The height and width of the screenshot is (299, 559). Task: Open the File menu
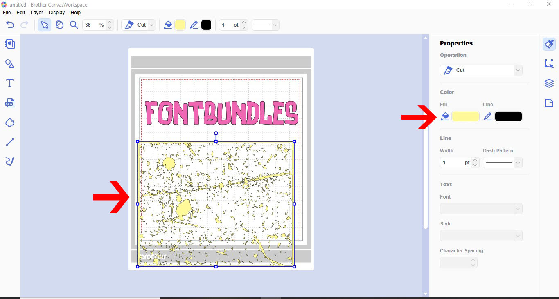point(7,13)
